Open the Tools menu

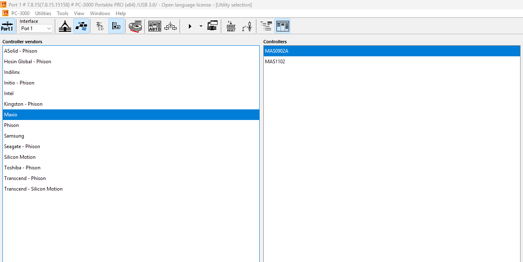click(63, 13)
